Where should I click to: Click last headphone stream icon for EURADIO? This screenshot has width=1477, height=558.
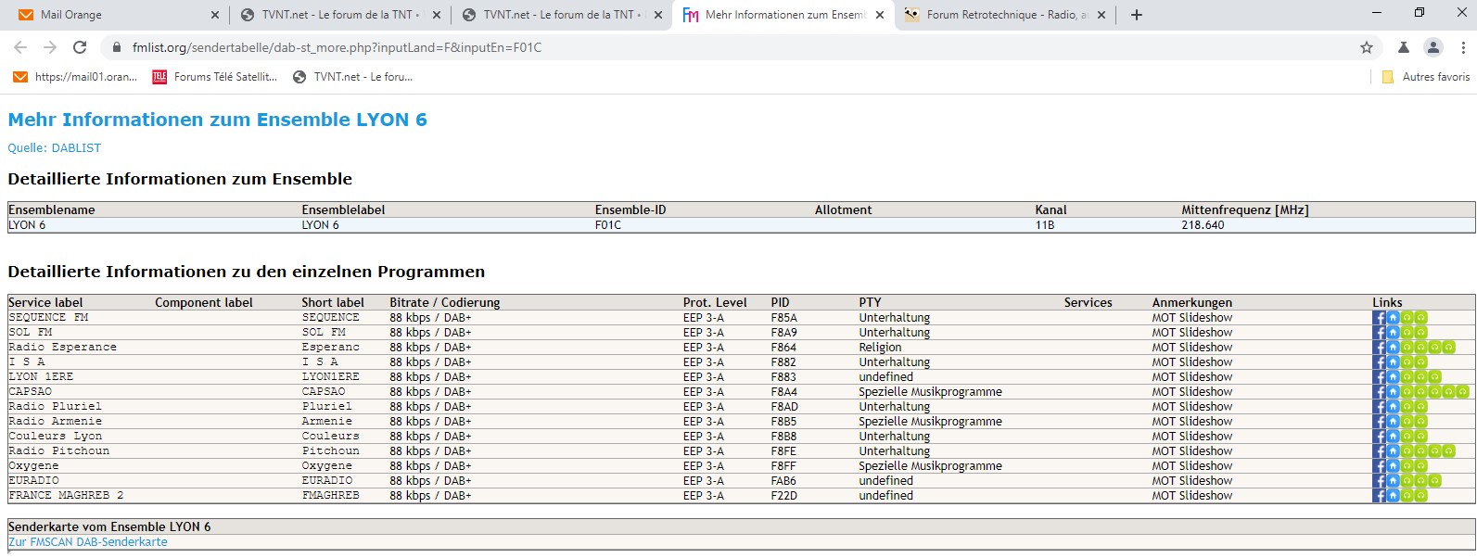click(1435, 481)
